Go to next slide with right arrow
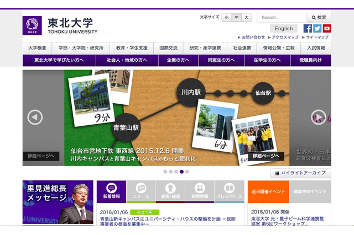The width and height of the screenshot is (354, 235). point(319,117)
